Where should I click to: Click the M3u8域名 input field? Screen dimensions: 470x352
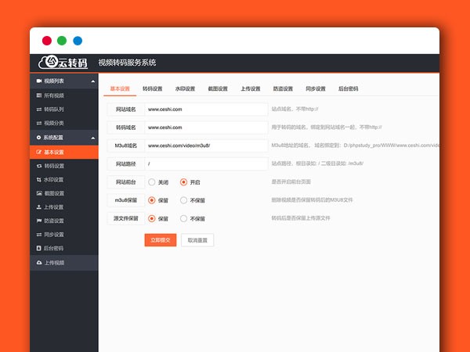(206, 145)
